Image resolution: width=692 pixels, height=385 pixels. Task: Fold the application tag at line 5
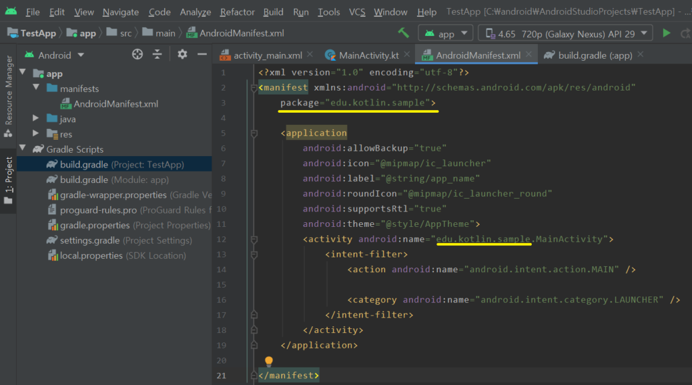coord(254,134)
